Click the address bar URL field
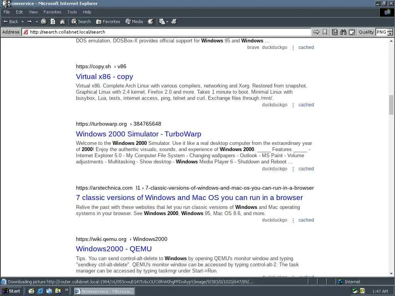 point(166,32)
